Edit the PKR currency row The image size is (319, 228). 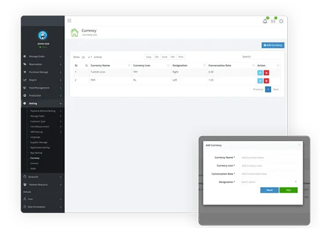(260, 80)
